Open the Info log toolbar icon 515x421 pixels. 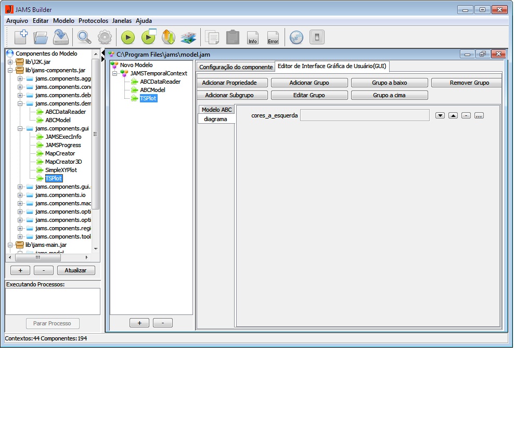pos(253,37)
